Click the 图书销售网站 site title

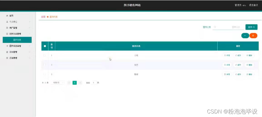point(132,5)
